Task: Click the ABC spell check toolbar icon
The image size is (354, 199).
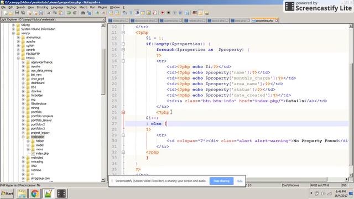Action: pyautogui.click(x=195, y=13)
